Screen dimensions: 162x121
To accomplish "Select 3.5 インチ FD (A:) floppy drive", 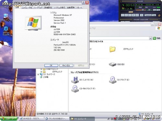I will pyautogui.click(x=75, y=80).
